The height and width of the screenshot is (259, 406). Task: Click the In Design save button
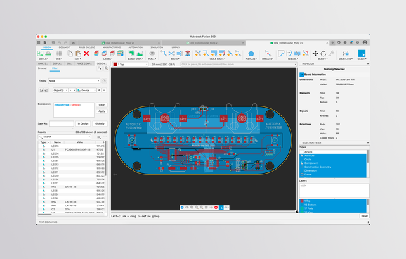(83, 124)
